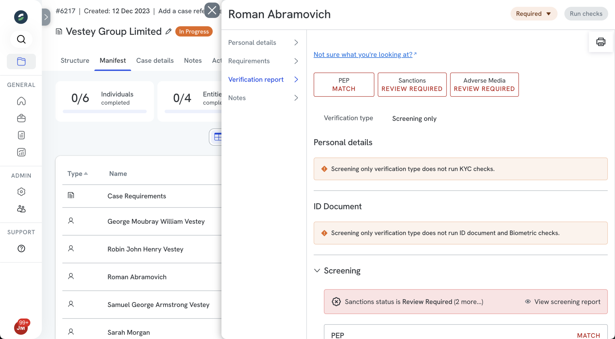Click the Run checks button
Image resolution: width=615 pixels, height=339 pixels.
[x=586, y=14]
